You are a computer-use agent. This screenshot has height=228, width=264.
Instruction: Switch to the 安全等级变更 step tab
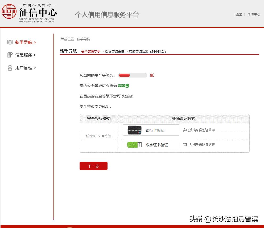click(x=90, y=51)
